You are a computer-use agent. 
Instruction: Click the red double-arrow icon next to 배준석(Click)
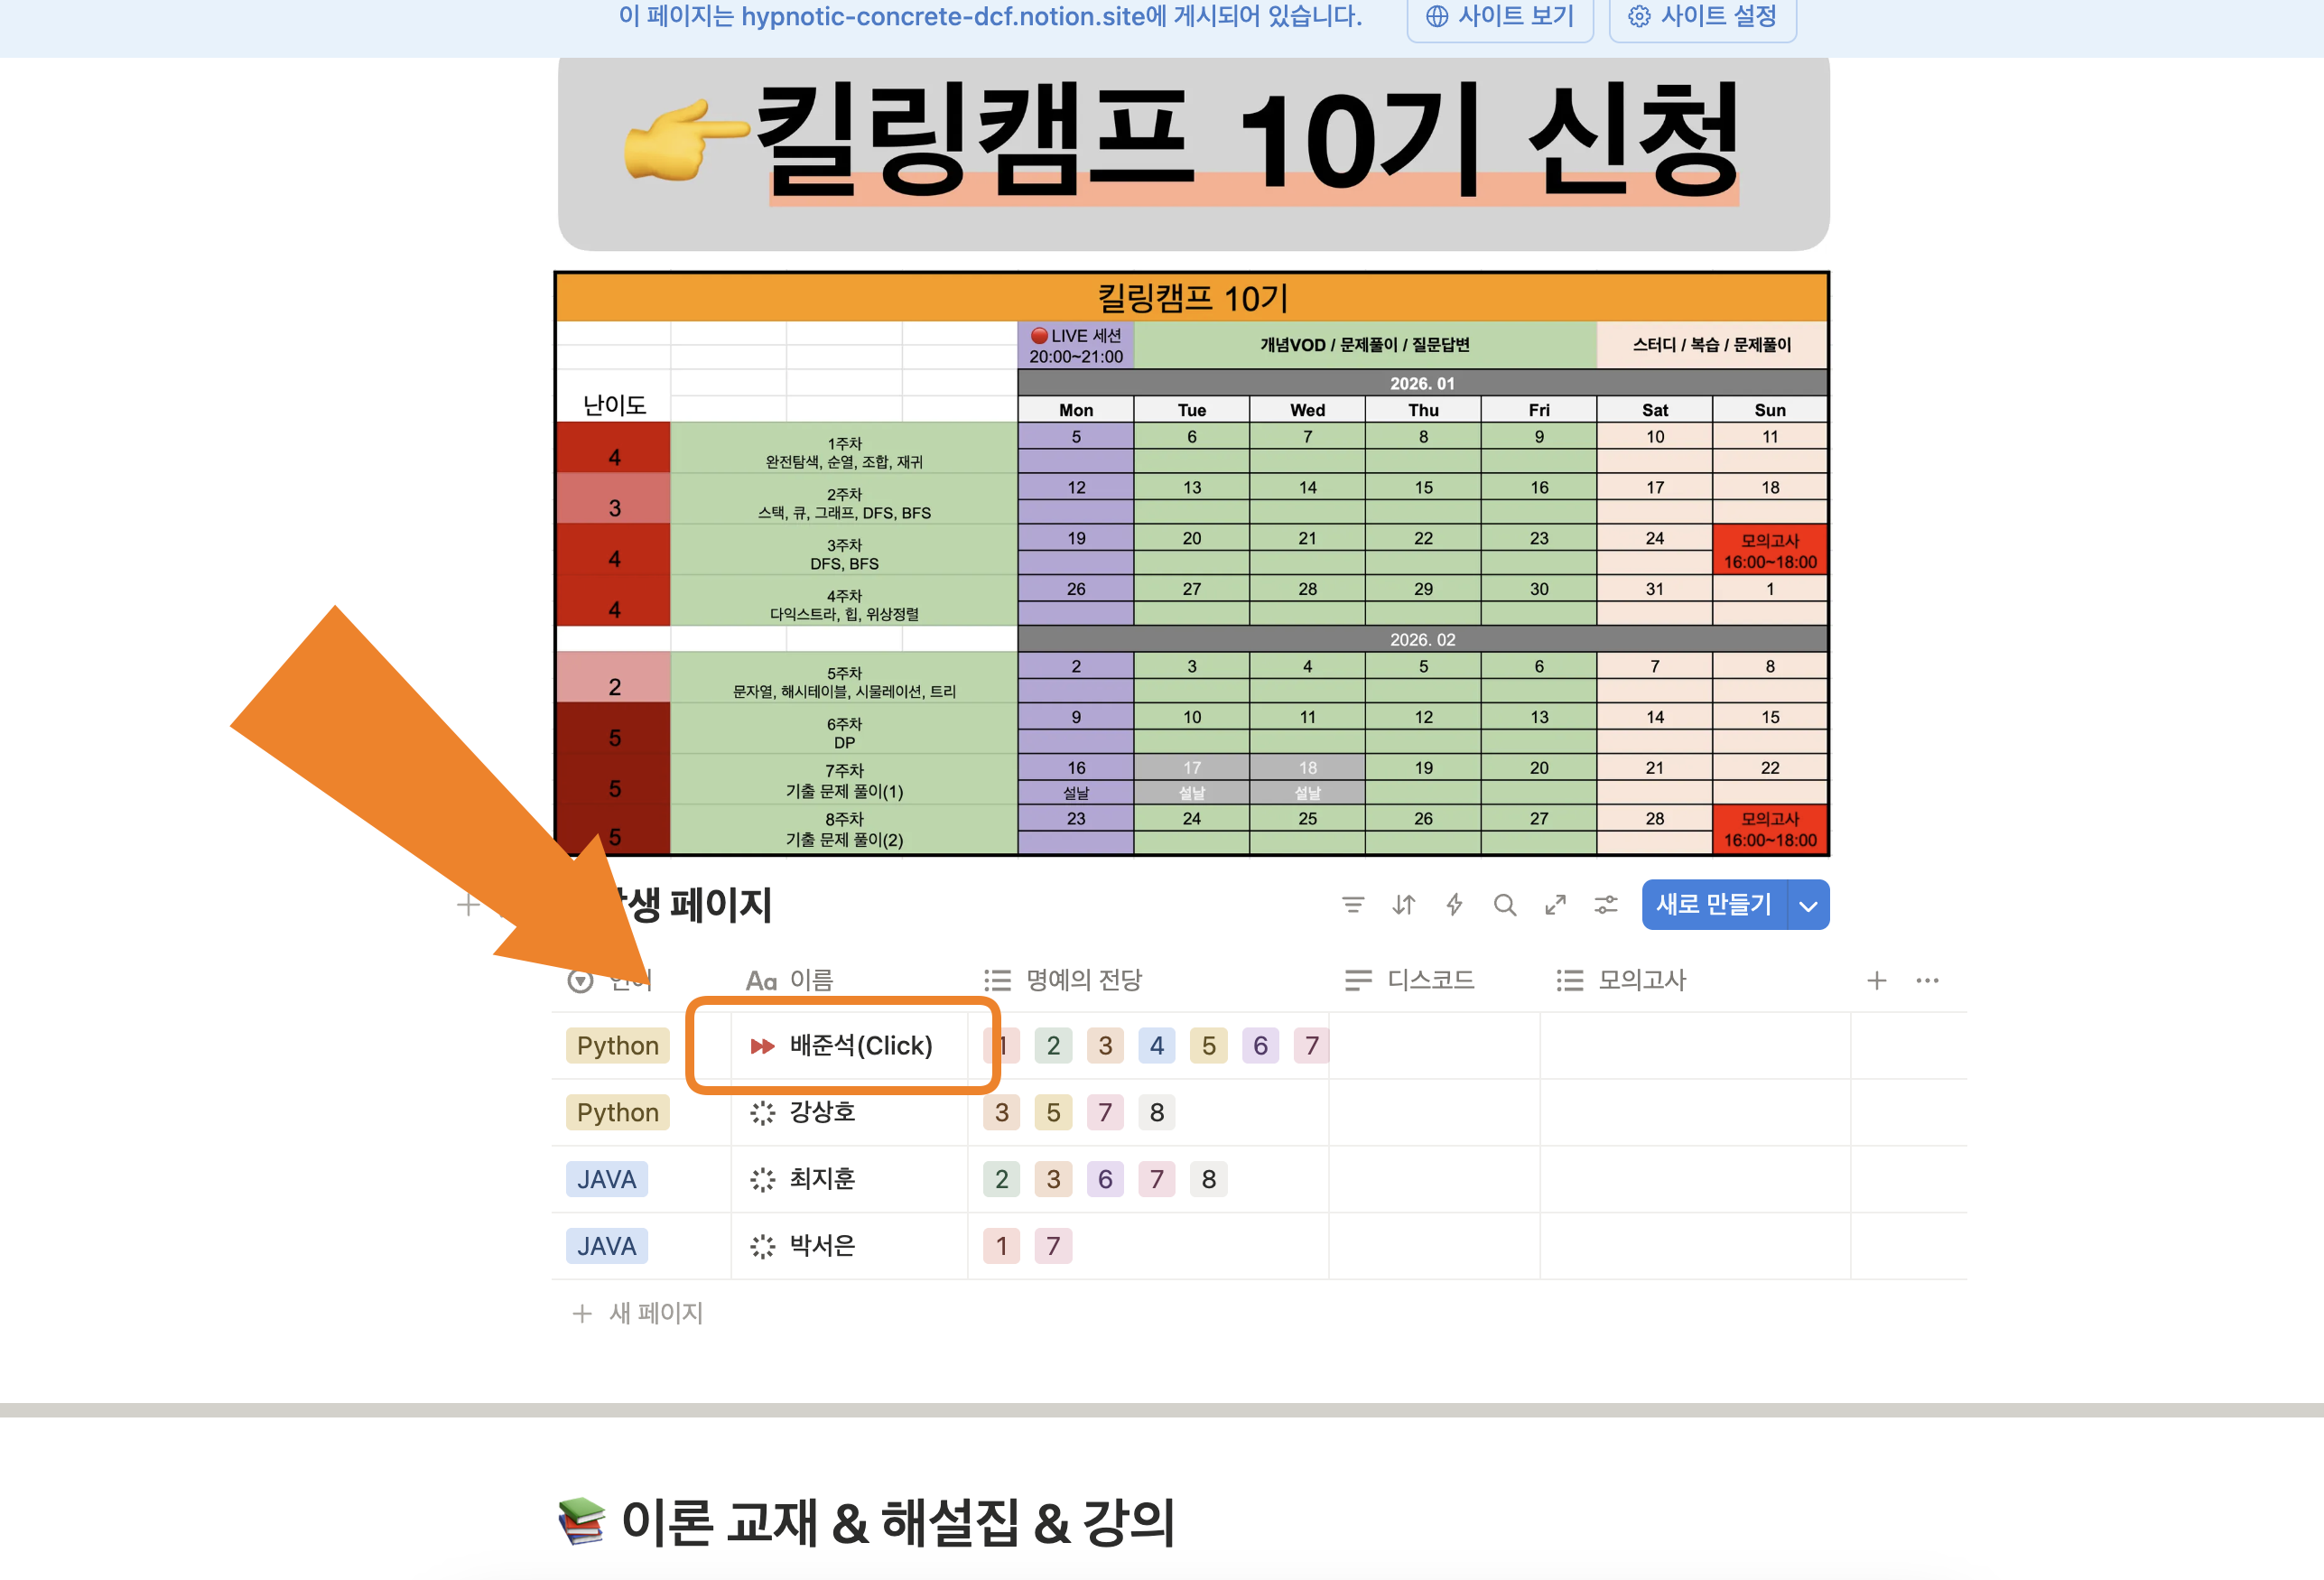pyautogui.click(x=762, y=1045)
